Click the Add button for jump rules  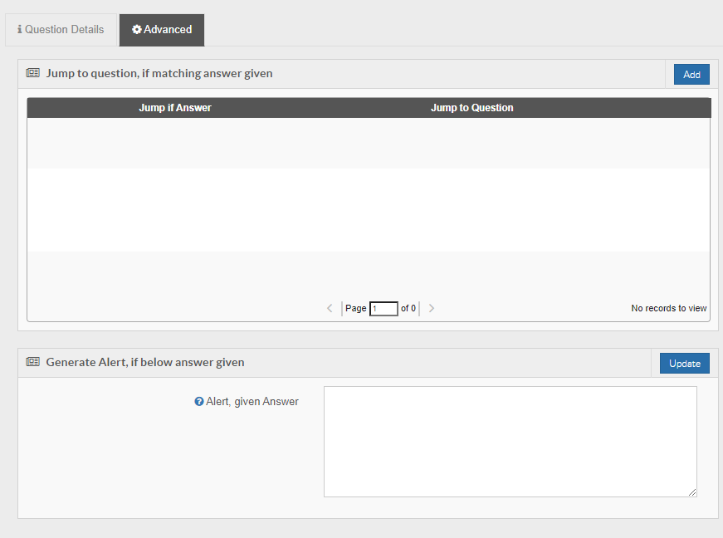(x=691, y=74)
